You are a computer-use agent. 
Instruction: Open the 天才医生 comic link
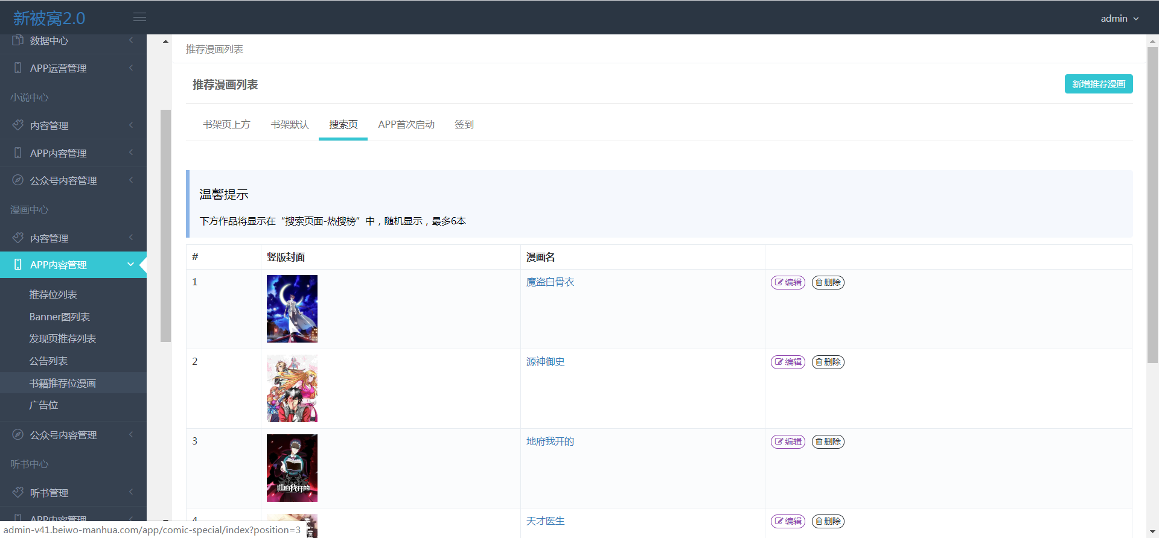click(545, 521)
